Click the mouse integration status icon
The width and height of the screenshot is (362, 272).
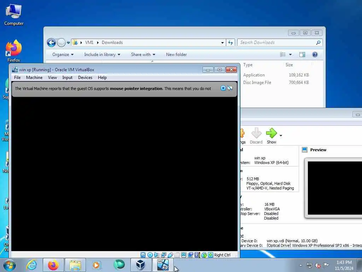click(x=204, y=255)
